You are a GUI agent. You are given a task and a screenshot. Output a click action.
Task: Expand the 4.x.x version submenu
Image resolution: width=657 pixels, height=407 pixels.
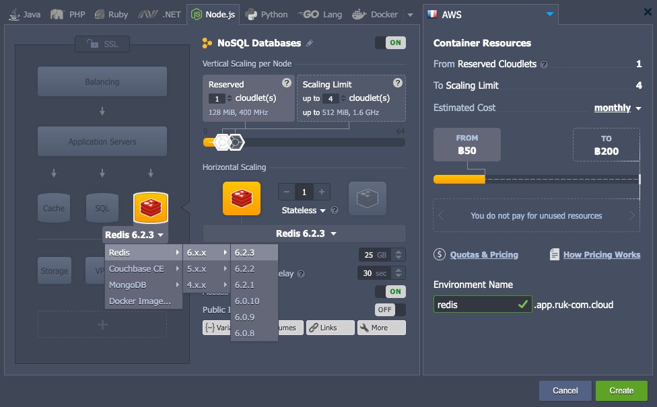click(207, 285)
